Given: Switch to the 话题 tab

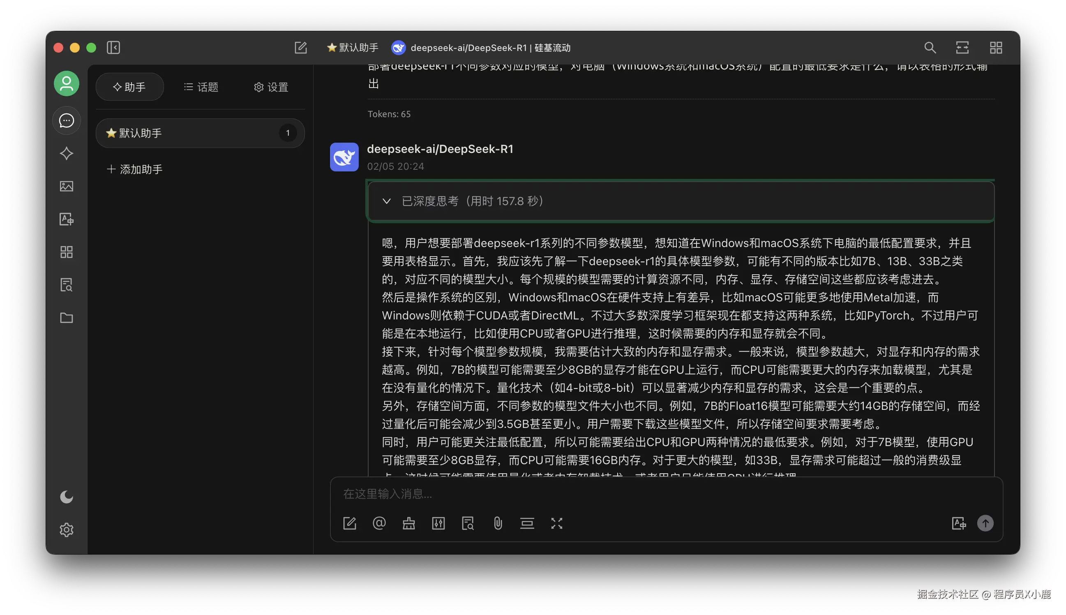Looking at the screenshot, I should point(201,87).
